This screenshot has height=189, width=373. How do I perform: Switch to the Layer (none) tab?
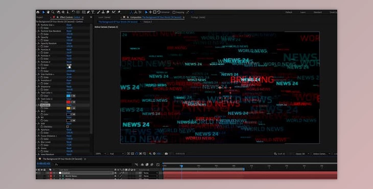point(104,17)
